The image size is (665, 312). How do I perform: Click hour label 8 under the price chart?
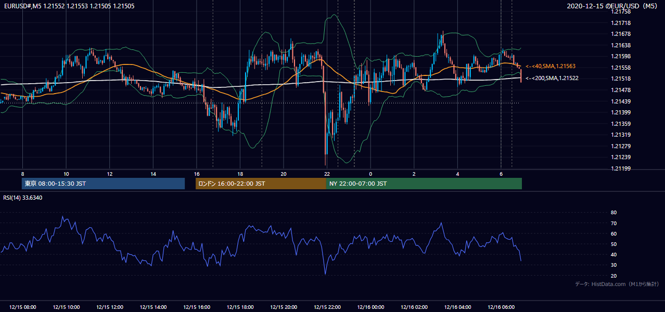click(x=22, y=174)
